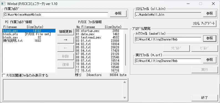Click the makefile path input field

coord(168,39)
